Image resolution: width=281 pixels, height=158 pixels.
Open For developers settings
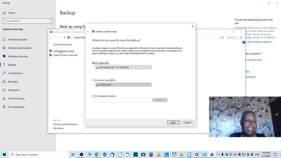pos(16,107)
